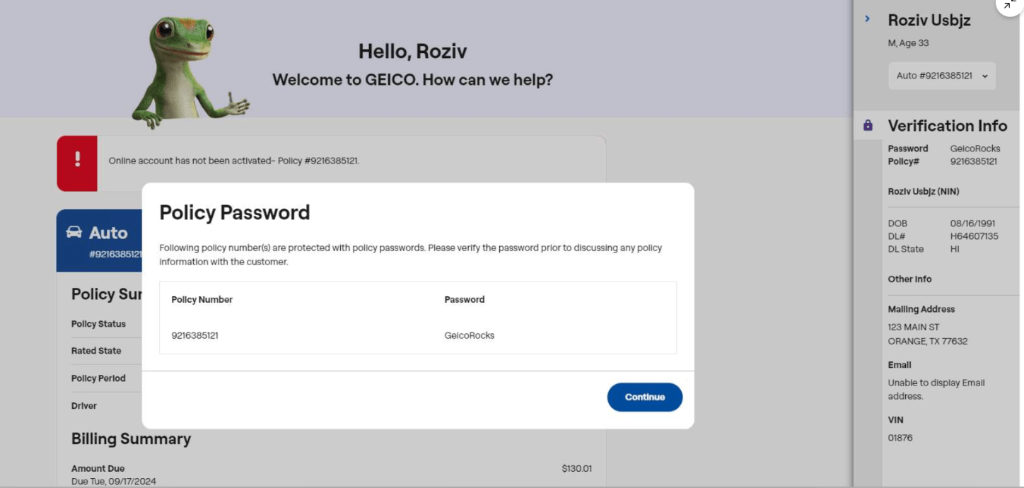Open the Auto #9216385121 policy dropdown
The width and height of the screenshot is (1024, 488).
(941, 76)
